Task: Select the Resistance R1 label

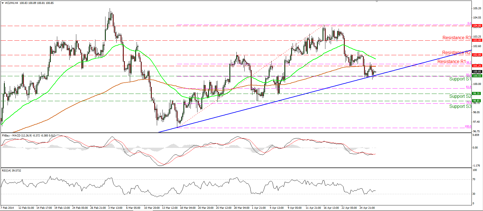Action: click(x=452, y=61)
